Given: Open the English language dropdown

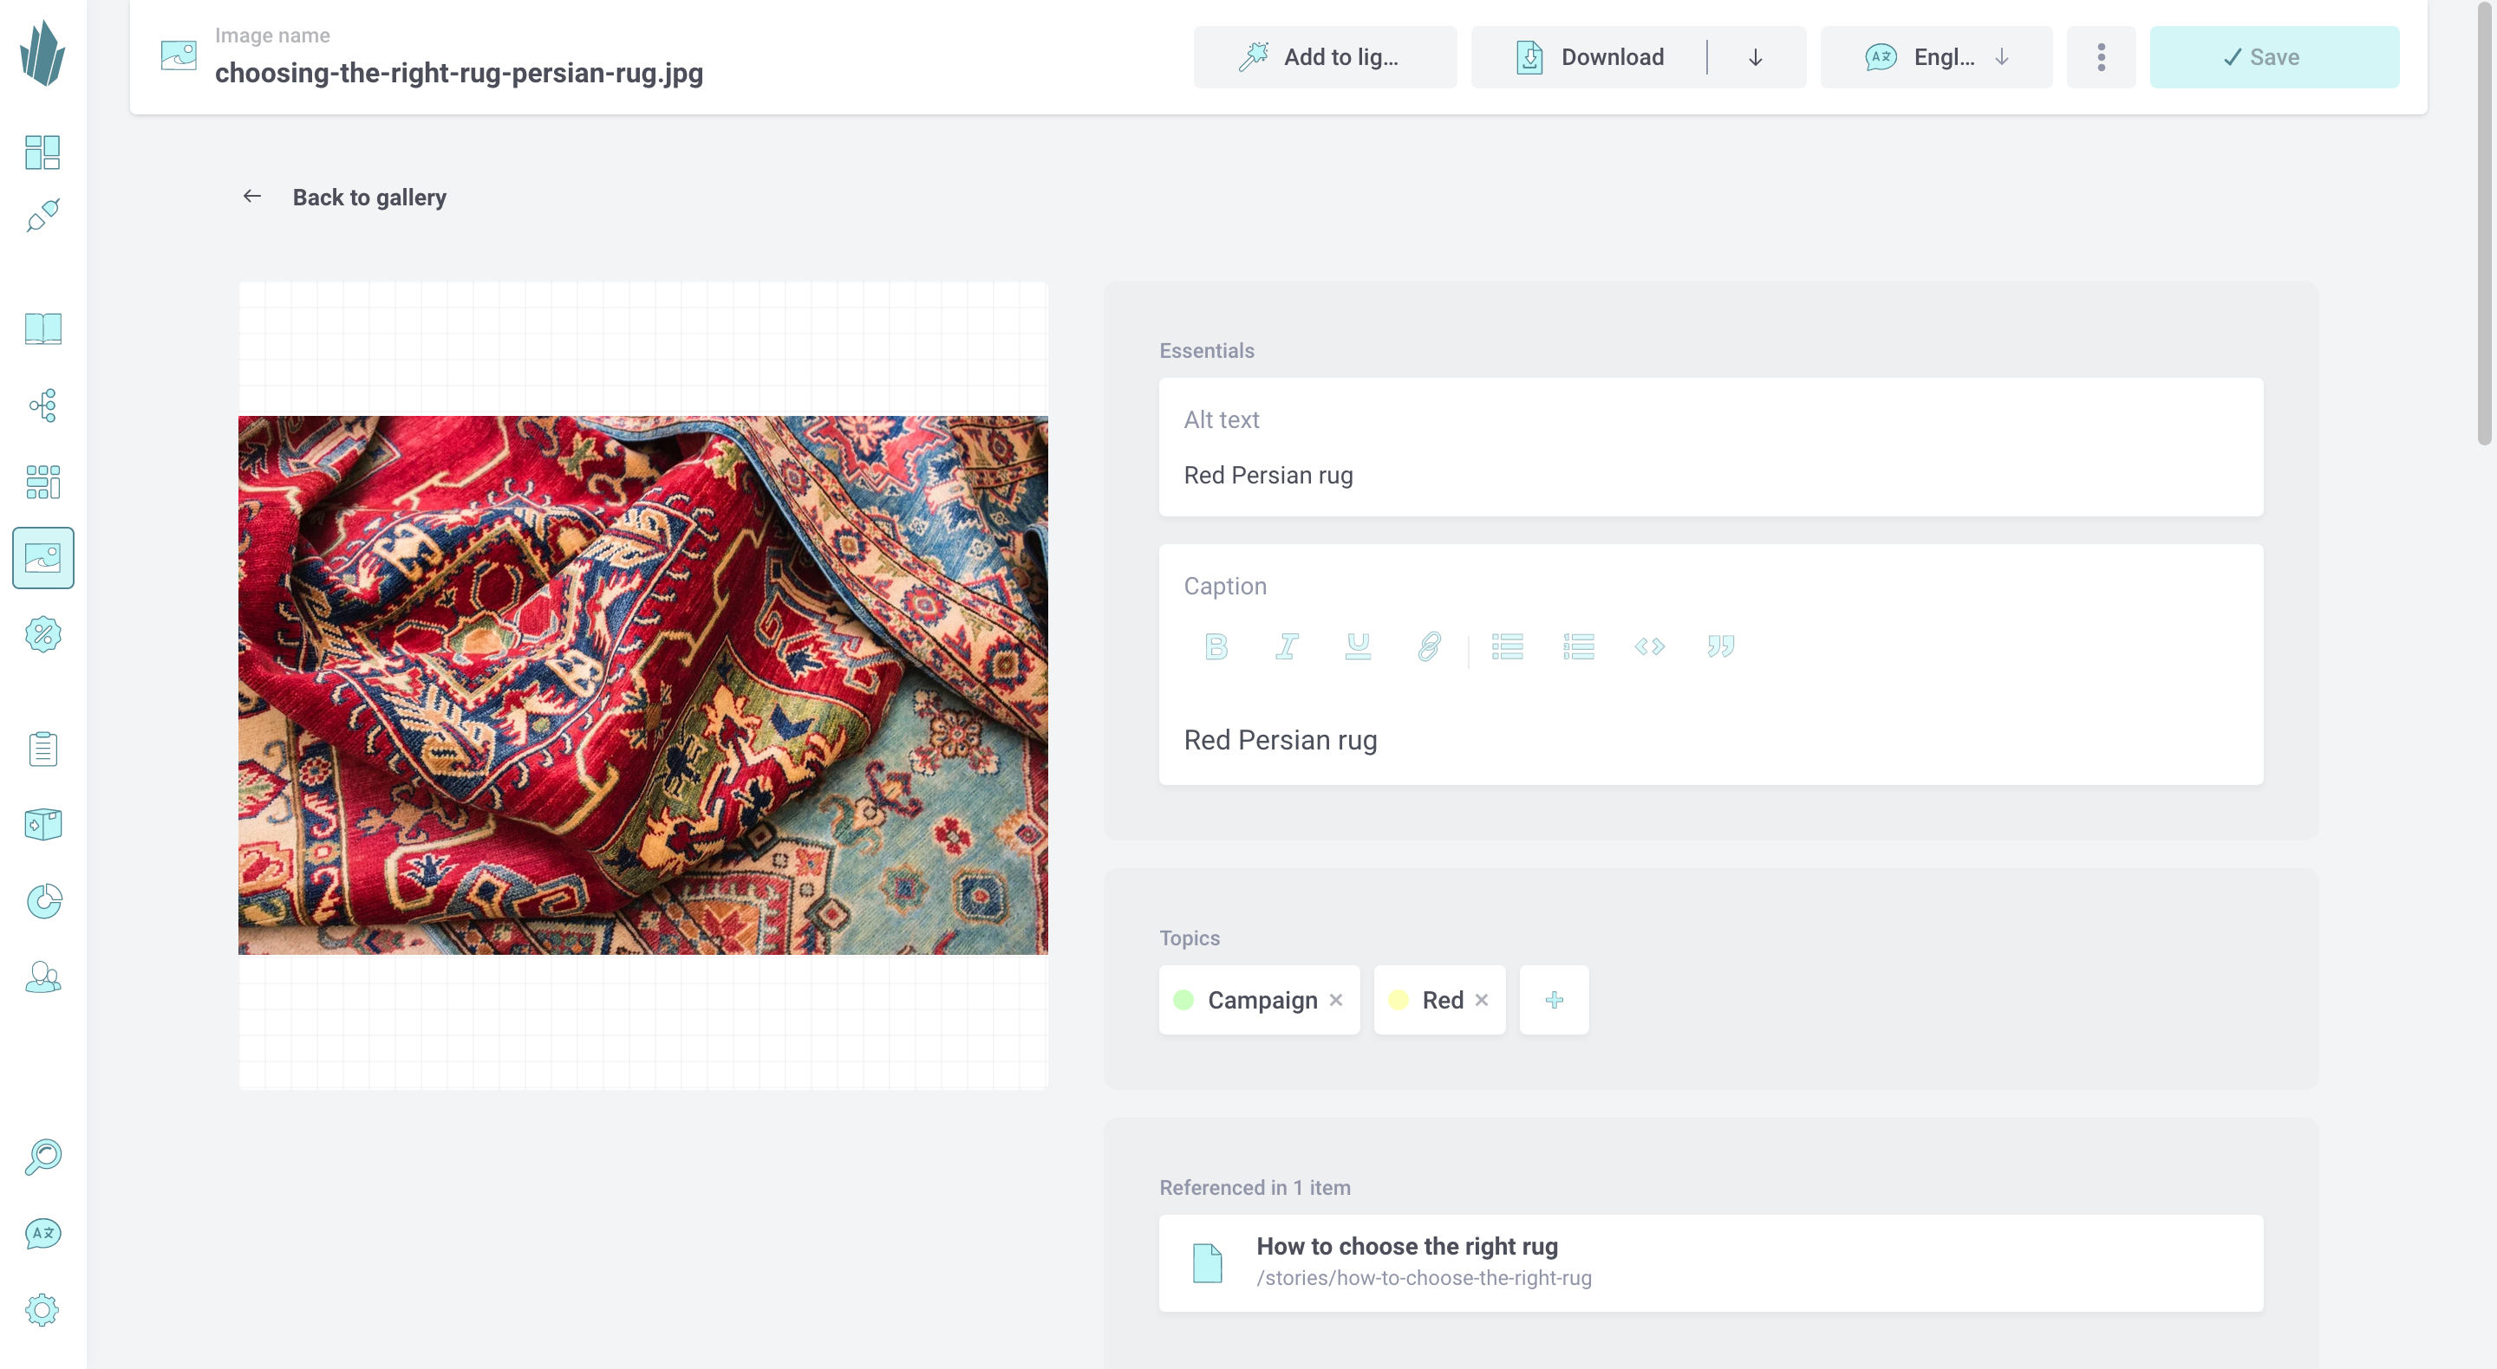Looking at the screenshot, I should pos(1936,57).
